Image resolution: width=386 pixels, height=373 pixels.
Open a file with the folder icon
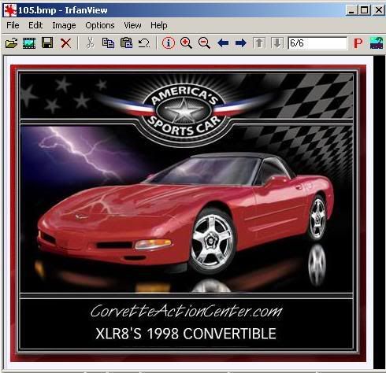(x=11, y=42)
